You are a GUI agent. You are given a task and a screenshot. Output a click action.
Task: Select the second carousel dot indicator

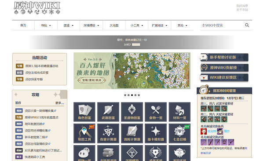[128, 95]
